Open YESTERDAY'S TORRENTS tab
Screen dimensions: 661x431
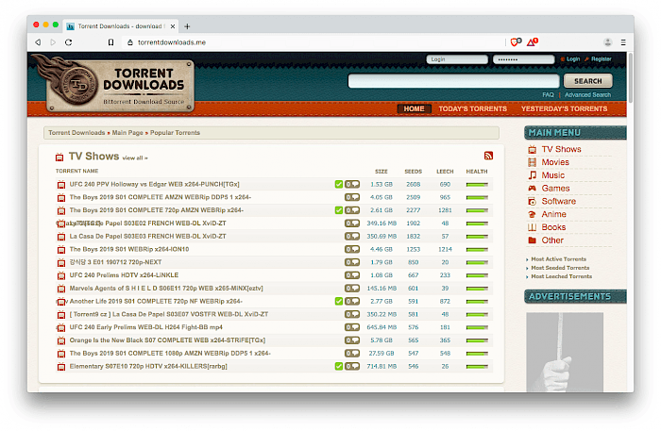(564, 108)
